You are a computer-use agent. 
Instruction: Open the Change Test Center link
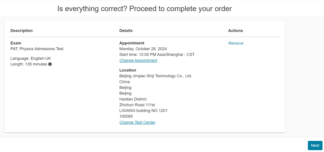(137, 122)
